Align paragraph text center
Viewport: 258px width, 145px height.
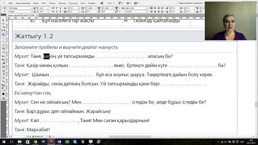pos(155,8)
